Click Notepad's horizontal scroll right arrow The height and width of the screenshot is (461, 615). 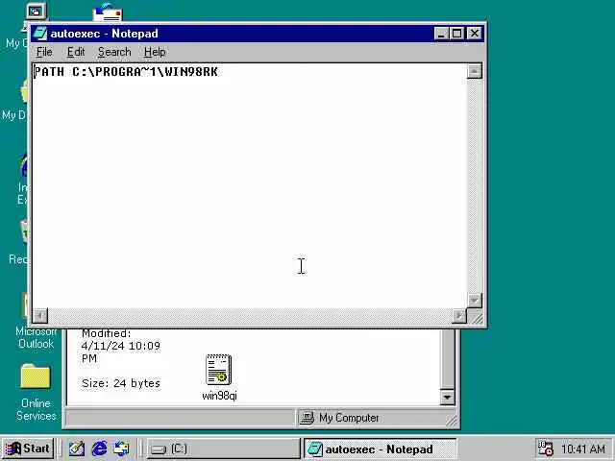(459, 316)
